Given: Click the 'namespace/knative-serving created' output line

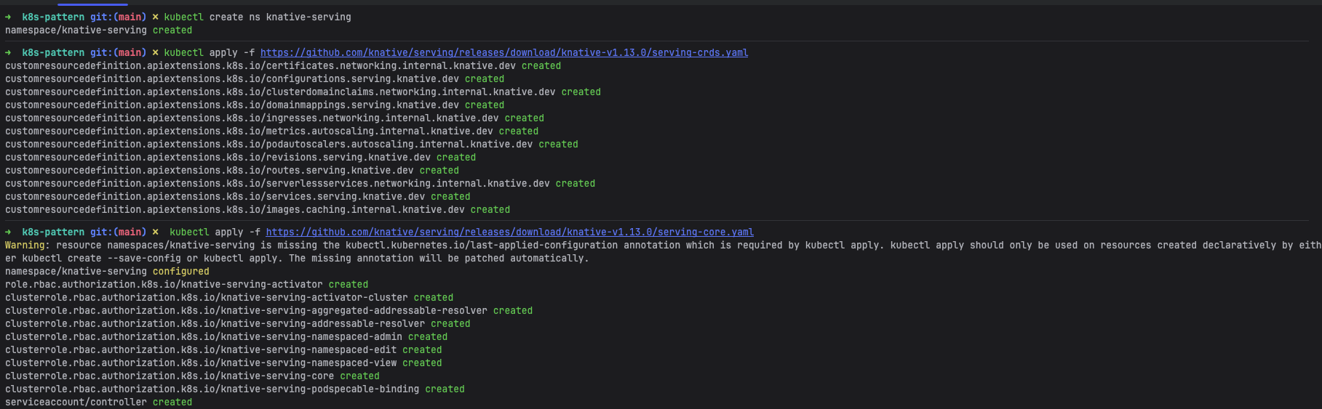Looking at the screenshot, I should pyautogui.click(x=99, y=30).
